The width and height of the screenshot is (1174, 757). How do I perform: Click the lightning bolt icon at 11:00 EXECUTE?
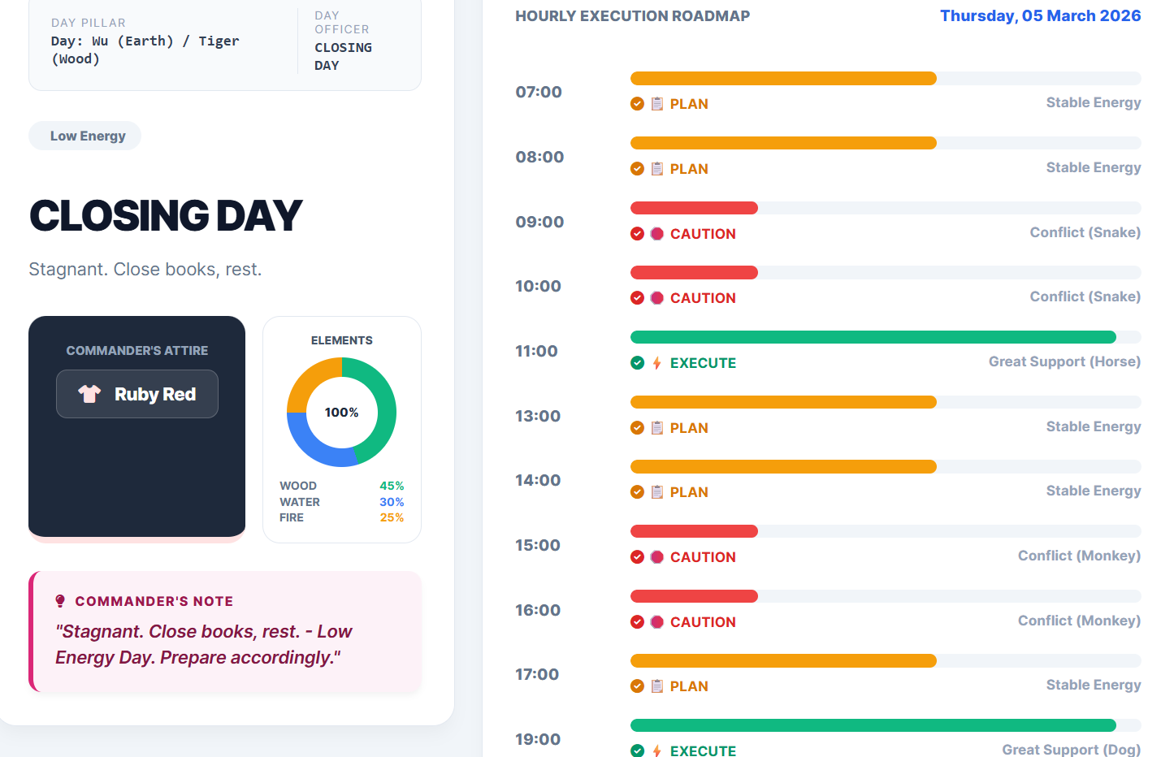pos(657,363)
